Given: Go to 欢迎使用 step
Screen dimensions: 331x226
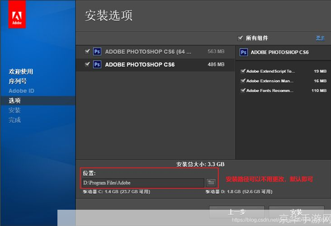Looking at the screenshot, I should pos(21,71).
